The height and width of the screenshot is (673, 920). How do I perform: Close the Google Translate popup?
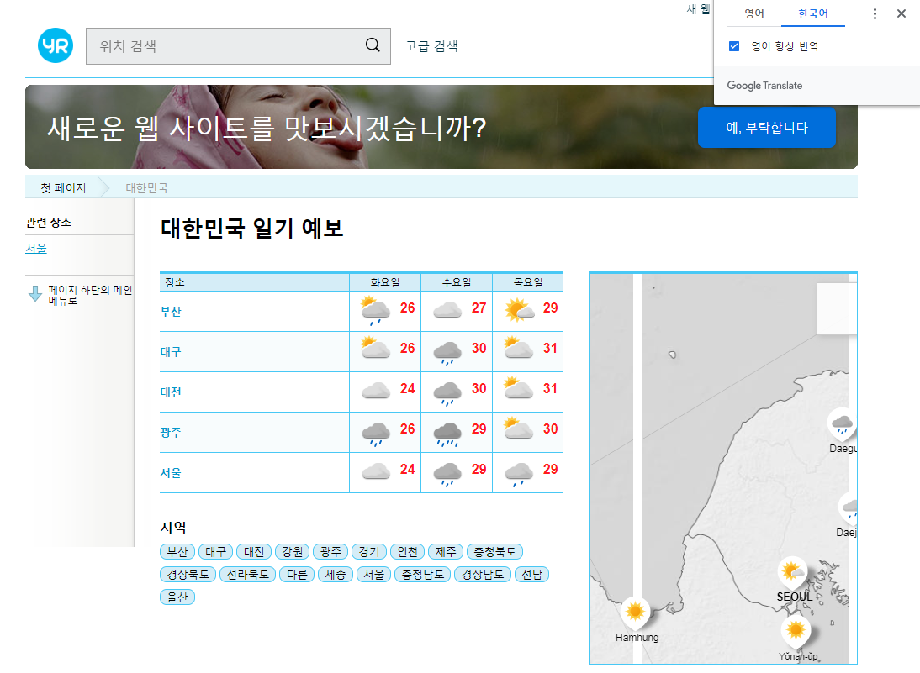coord(901,13)
